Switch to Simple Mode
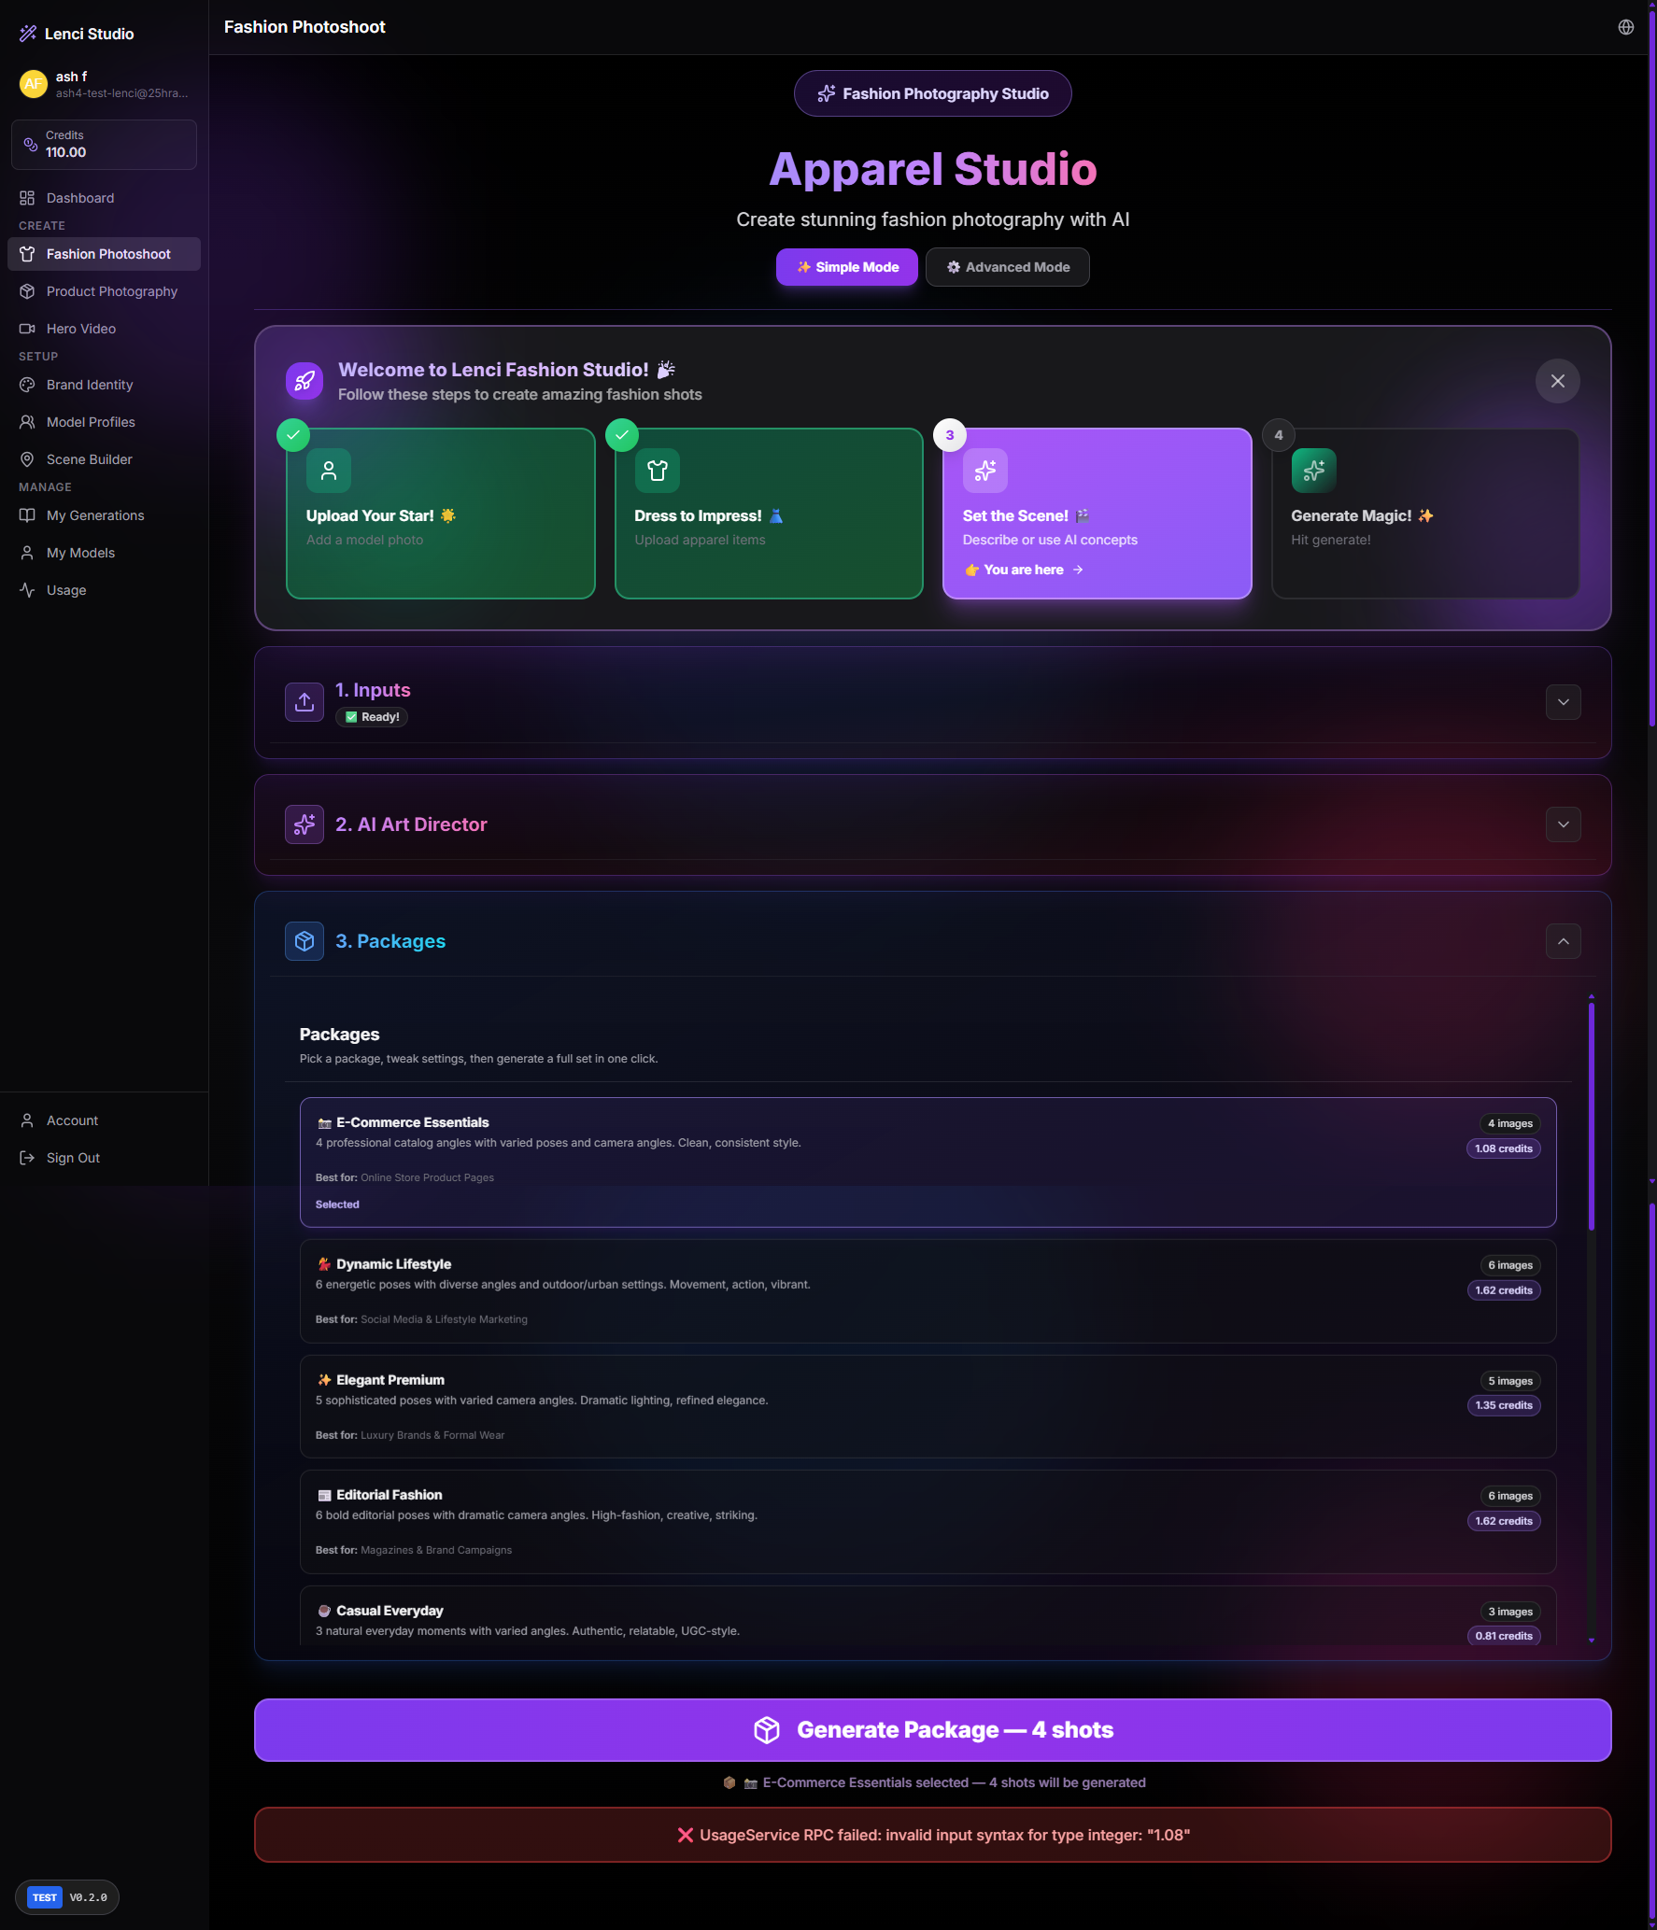 (846, 267)
